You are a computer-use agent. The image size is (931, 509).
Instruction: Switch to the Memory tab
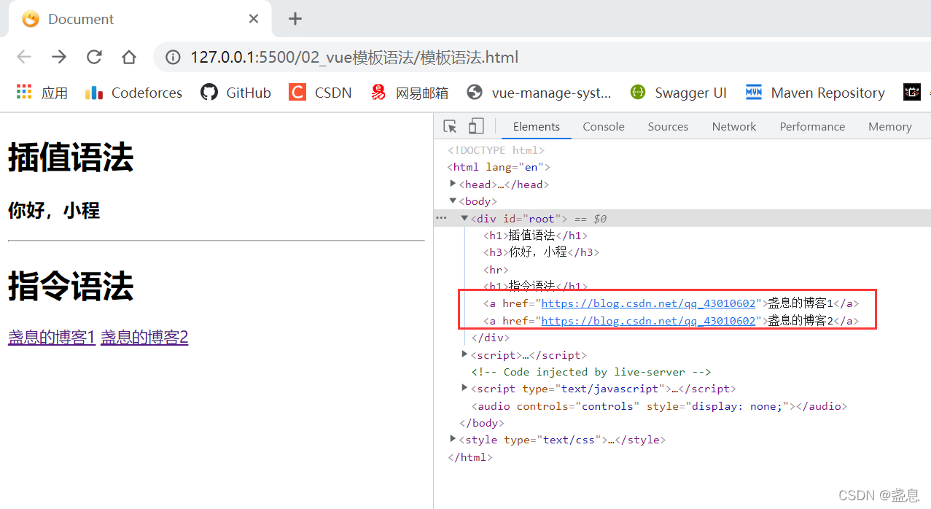click(x=889, y=126)
